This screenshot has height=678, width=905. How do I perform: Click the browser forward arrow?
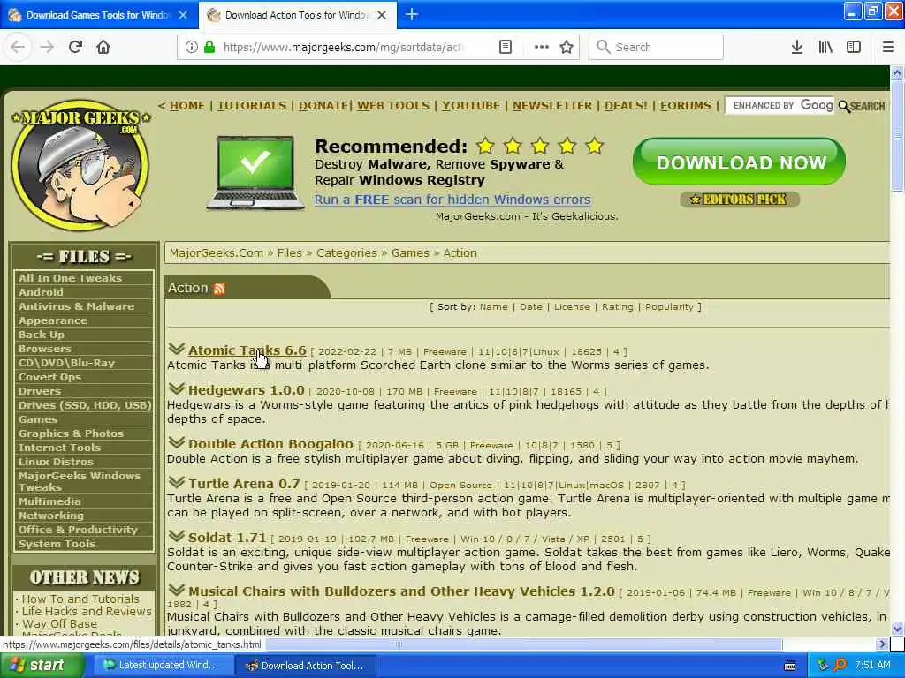(47, 48)
